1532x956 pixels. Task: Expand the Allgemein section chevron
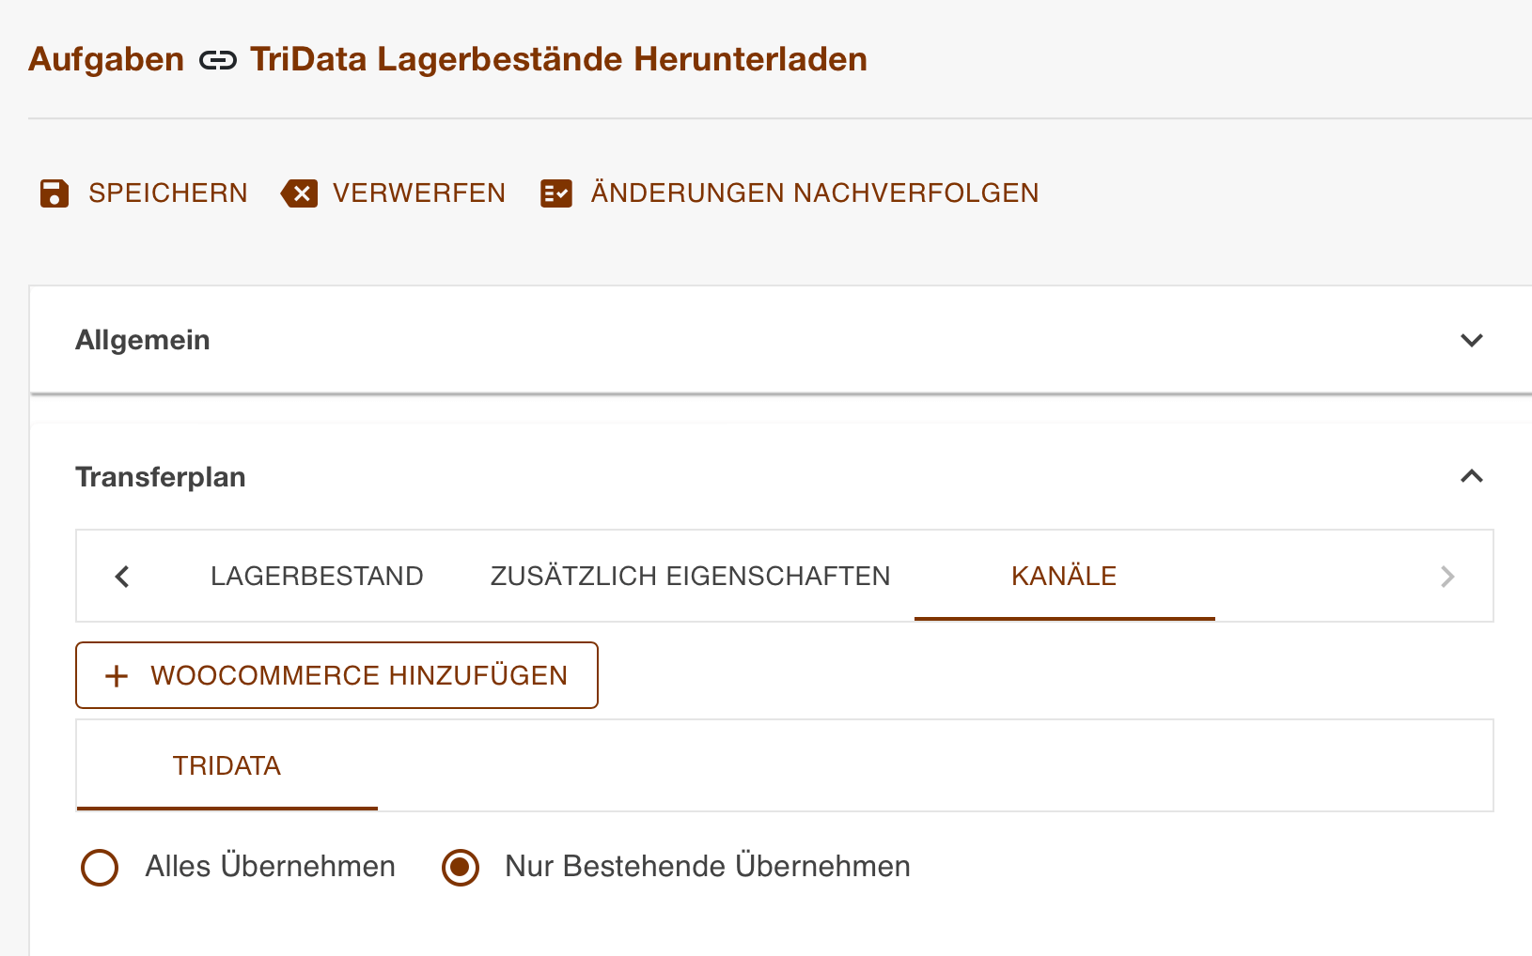point(1472,340)
